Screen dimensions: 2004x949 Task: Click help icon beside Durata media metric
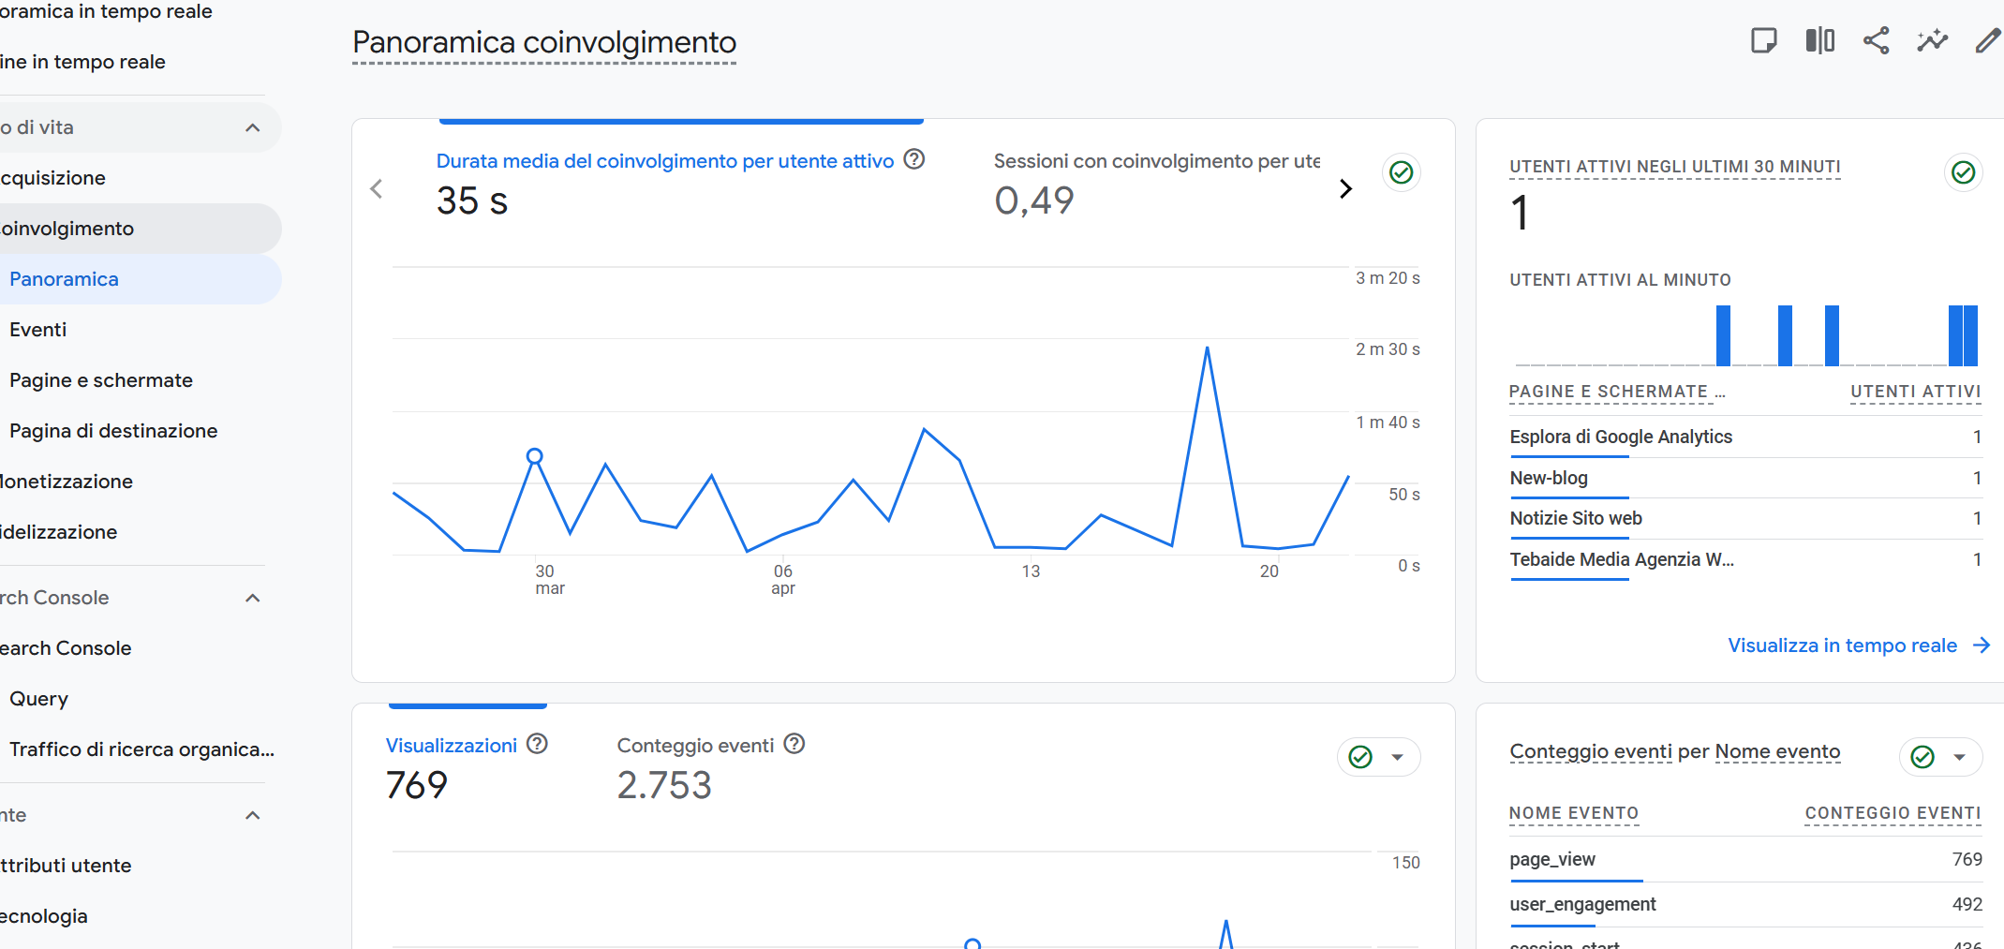(914, 160)
